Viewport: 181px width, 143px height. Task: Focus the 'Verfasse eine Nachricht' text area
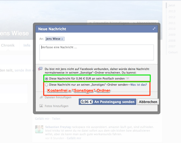click(97, 52)
